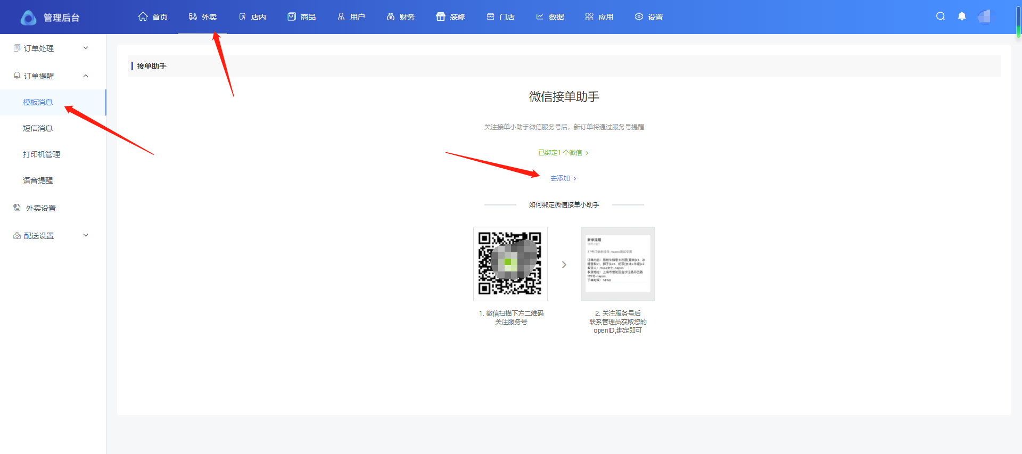Switch to 设置 settings tab
Image resolution: width=1022 pixels, height=454 pixels.
[649, 17]
